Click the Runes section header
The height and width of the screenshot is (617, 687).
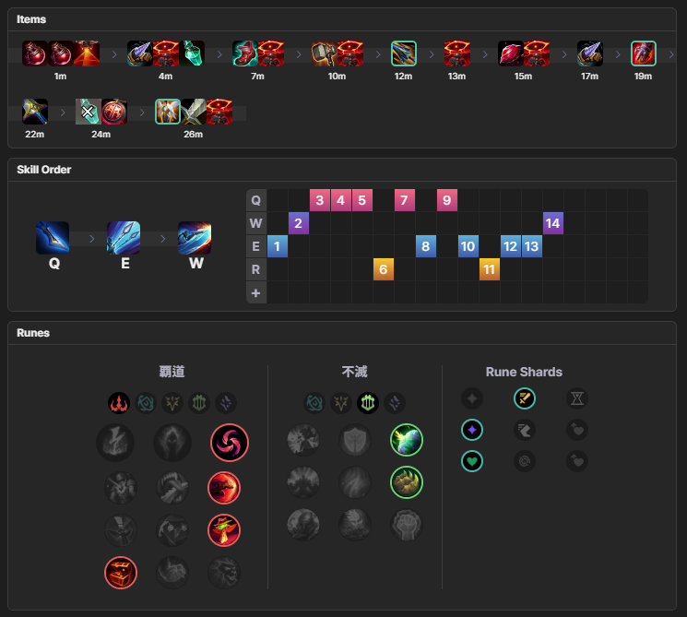pos(33,333)
